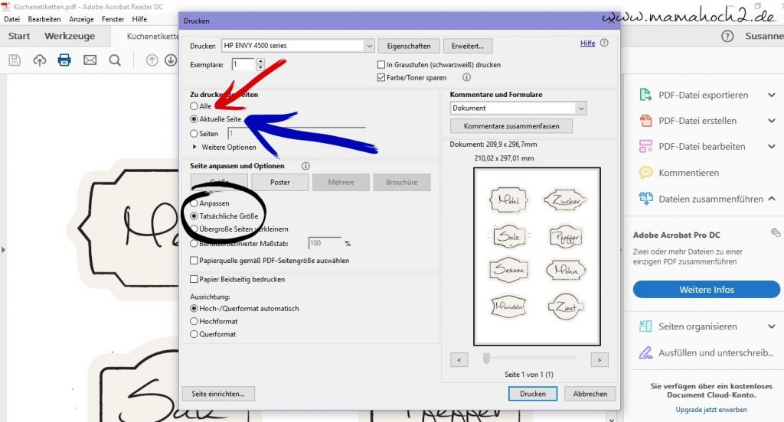
Task: Collapse the Dateien zusammenführen chevron
Action: click(772, 198)
